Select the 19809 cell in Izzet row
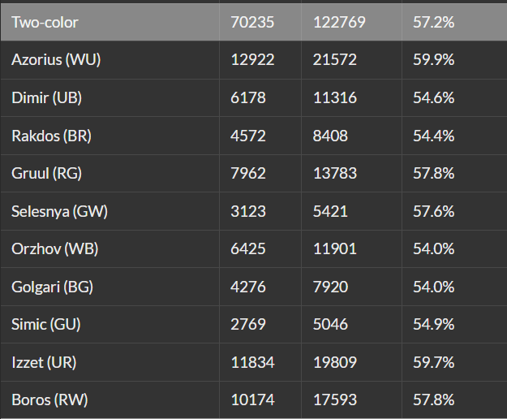Screen dimensions: 507x419 click(x=335, y=362)
